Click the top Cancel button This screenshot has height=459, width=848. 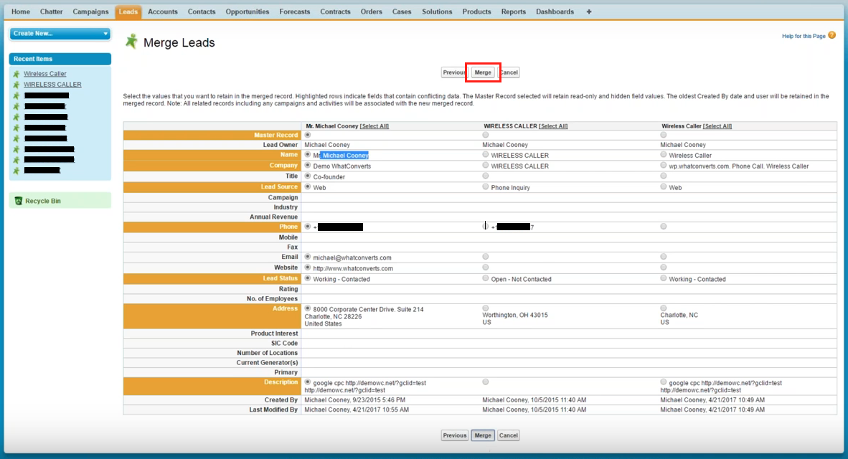coord(509,72)
